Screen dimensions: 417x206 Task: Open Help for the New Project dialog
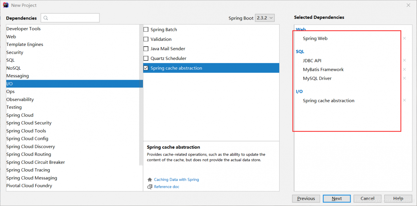(398, 199)
